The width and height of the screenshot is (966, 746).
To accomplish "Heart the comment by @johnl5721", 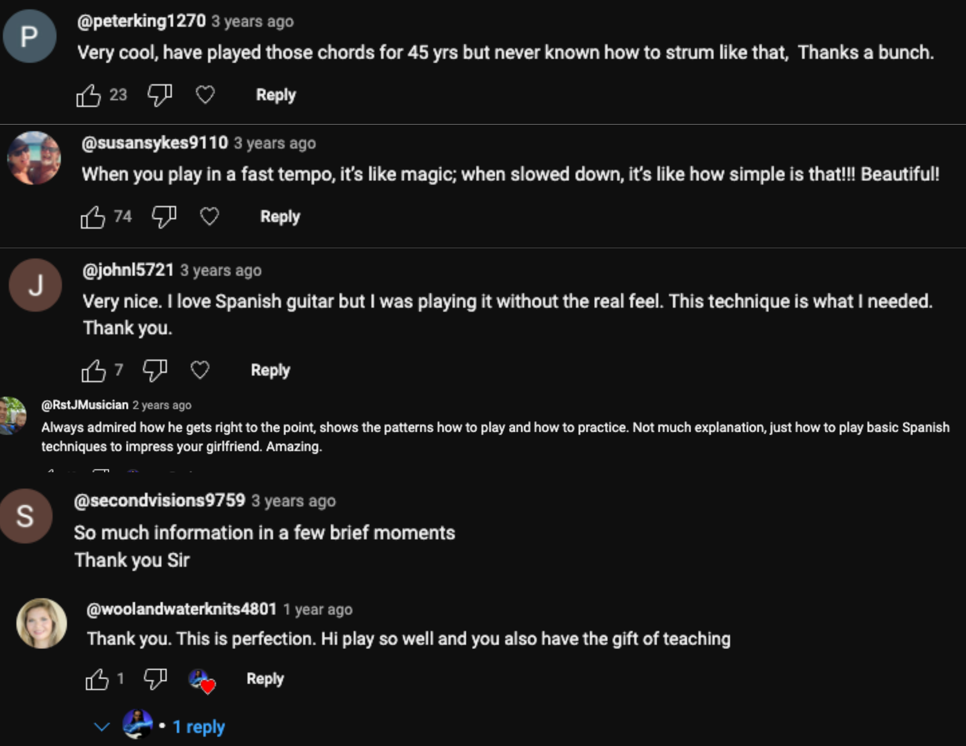I will point(200,370).
